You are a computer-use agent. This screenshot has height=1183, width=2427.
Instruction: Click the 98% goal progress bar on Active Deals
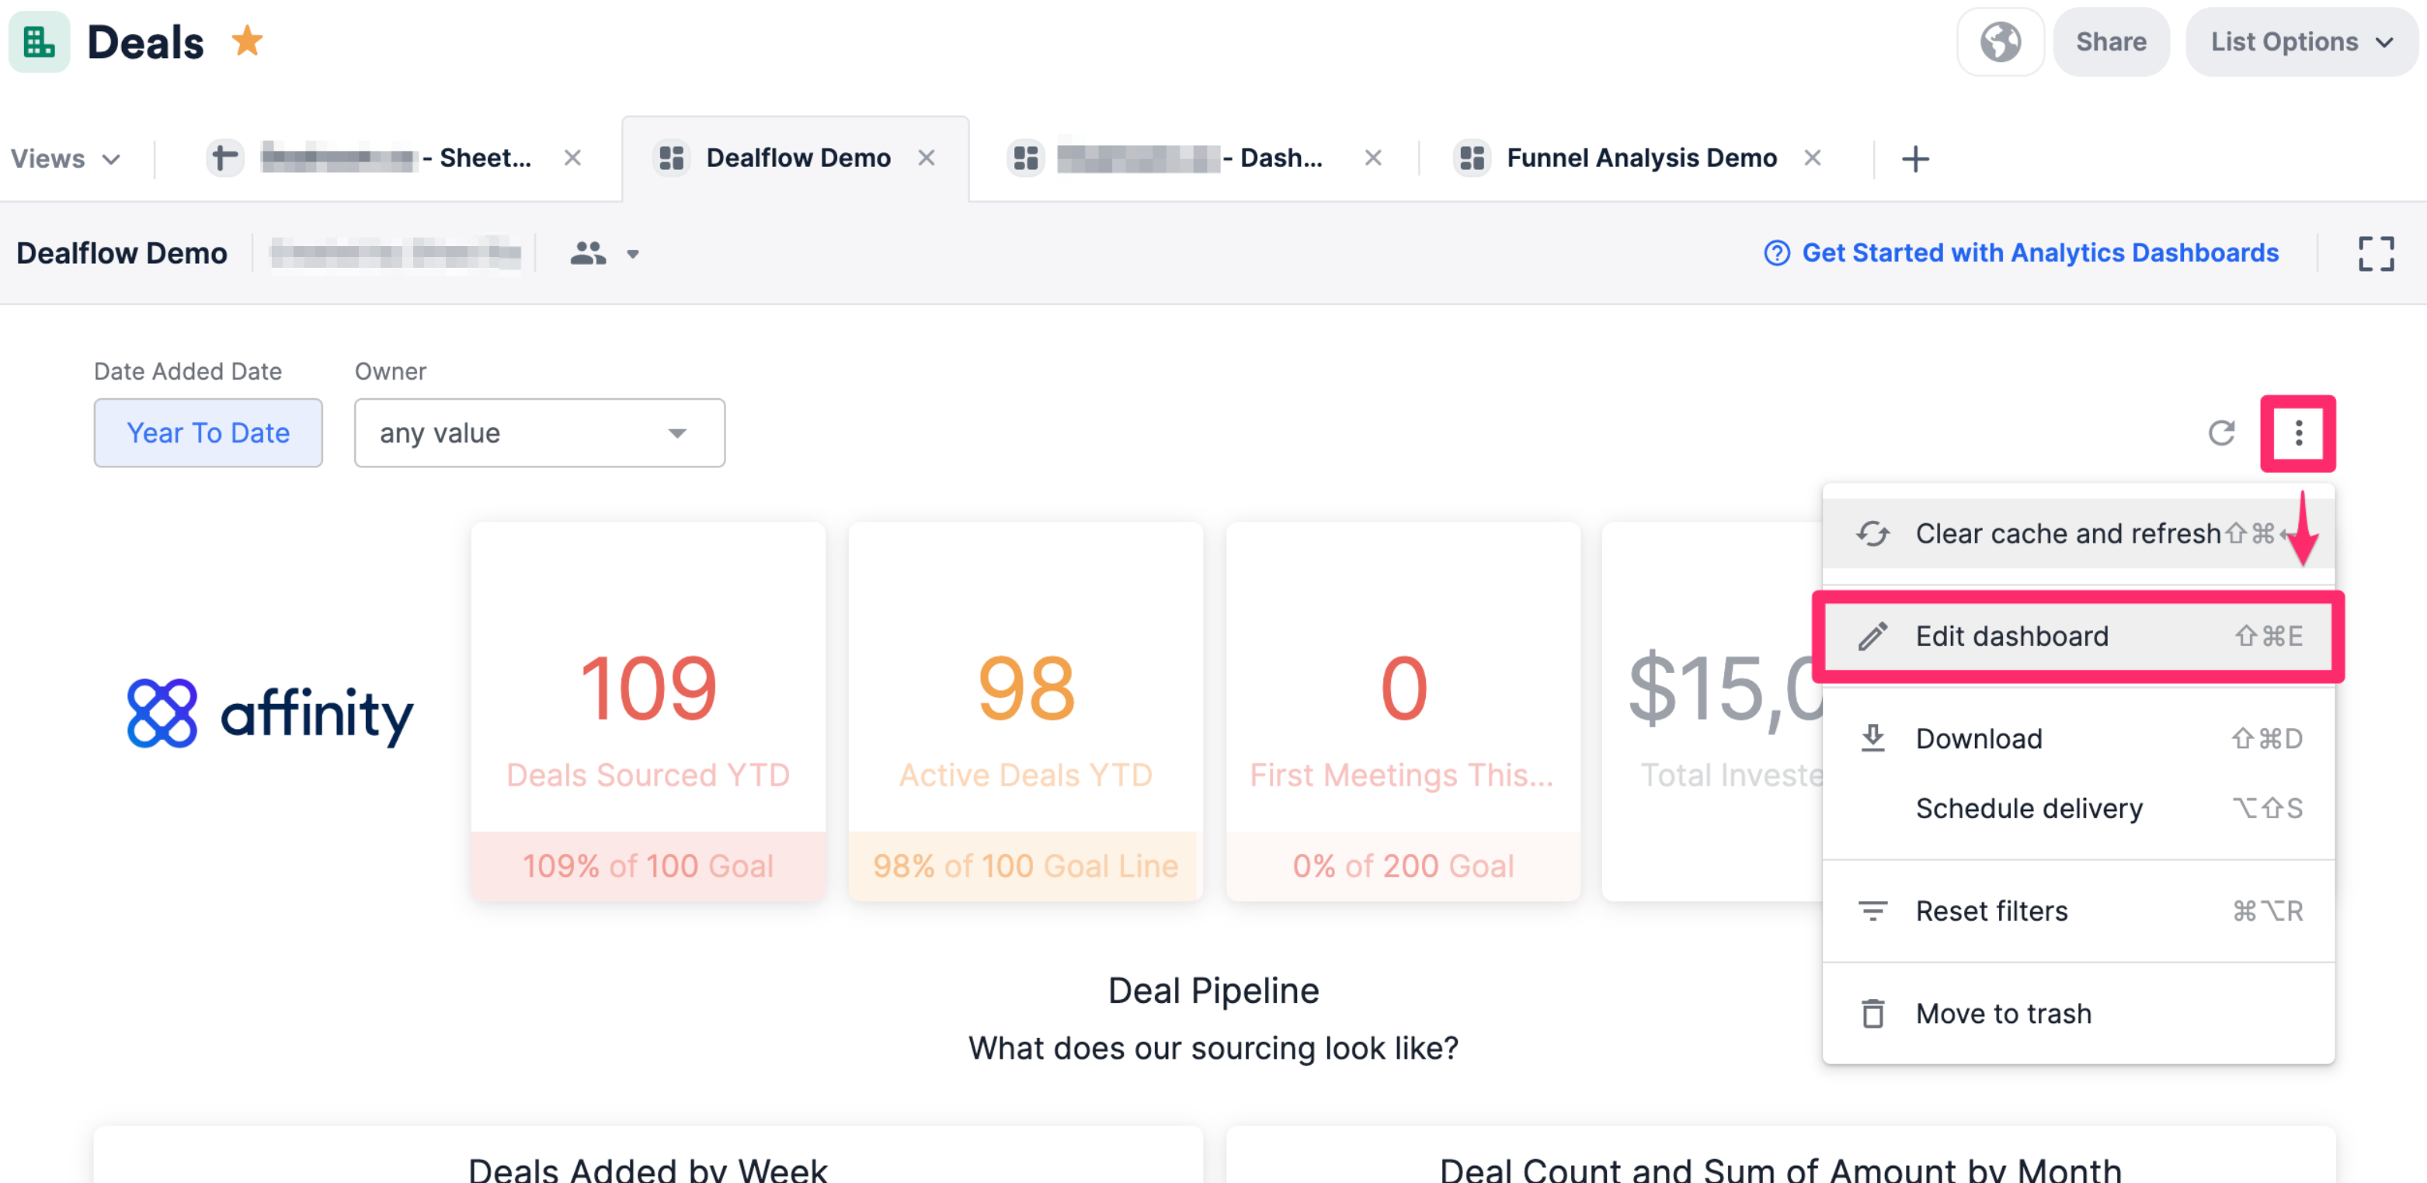(x=1024, y=866)
